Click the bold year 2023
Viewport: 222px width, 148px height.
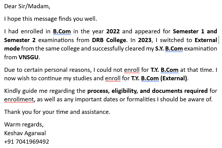pos(145,40)
